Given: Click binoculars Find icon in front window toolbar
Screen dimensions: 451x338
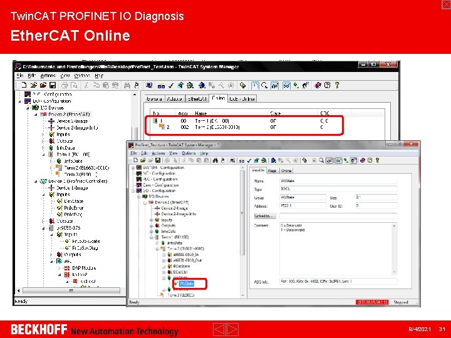Looking at the screenshot, I should (215, 160).
